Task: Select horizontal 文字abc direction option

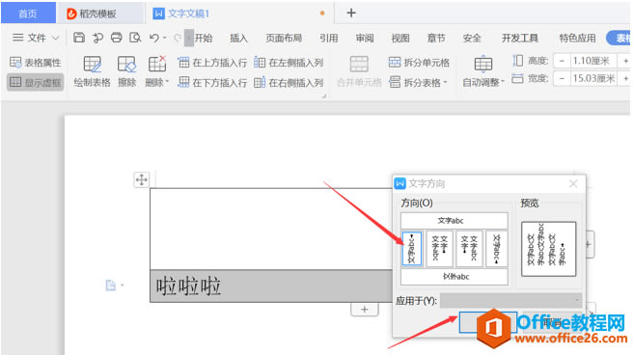Action: [x=455, y=221]
